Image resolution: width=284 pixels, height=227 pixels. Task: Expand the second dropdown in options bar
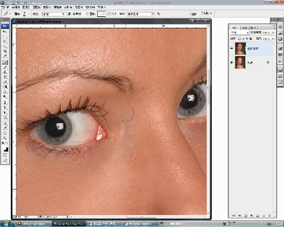(140, 14)
